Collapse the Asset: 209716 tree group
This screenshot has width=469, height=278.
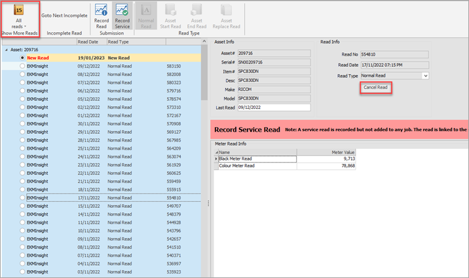[7, 49]
